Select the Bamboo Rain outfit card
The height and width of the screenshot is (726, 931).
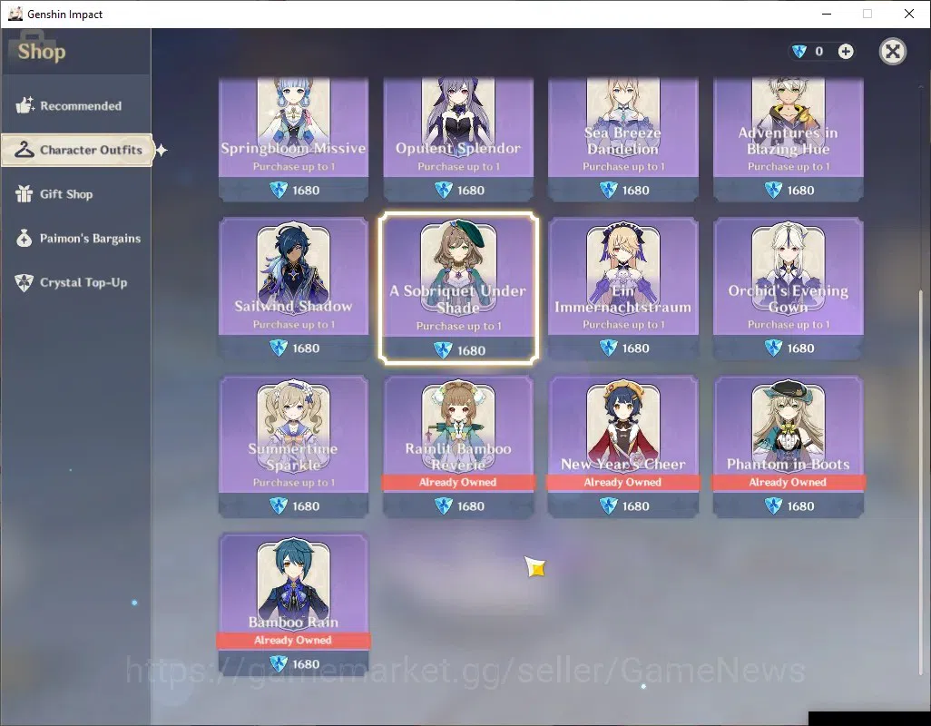(293, 604)
